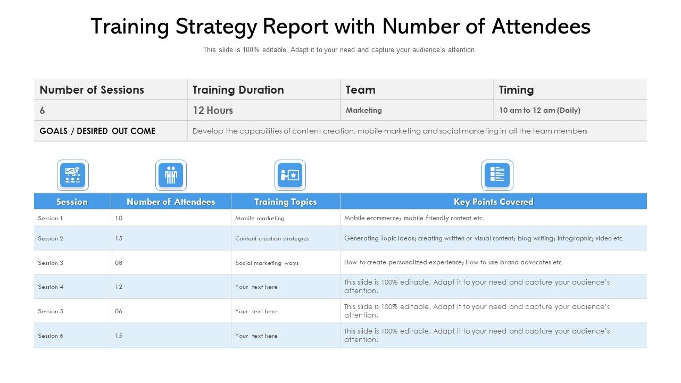Image resolution: width=681 pixels, height=383 pixels.
Task: Click Session 5 key points placeholder text
Action: [477, 311]
